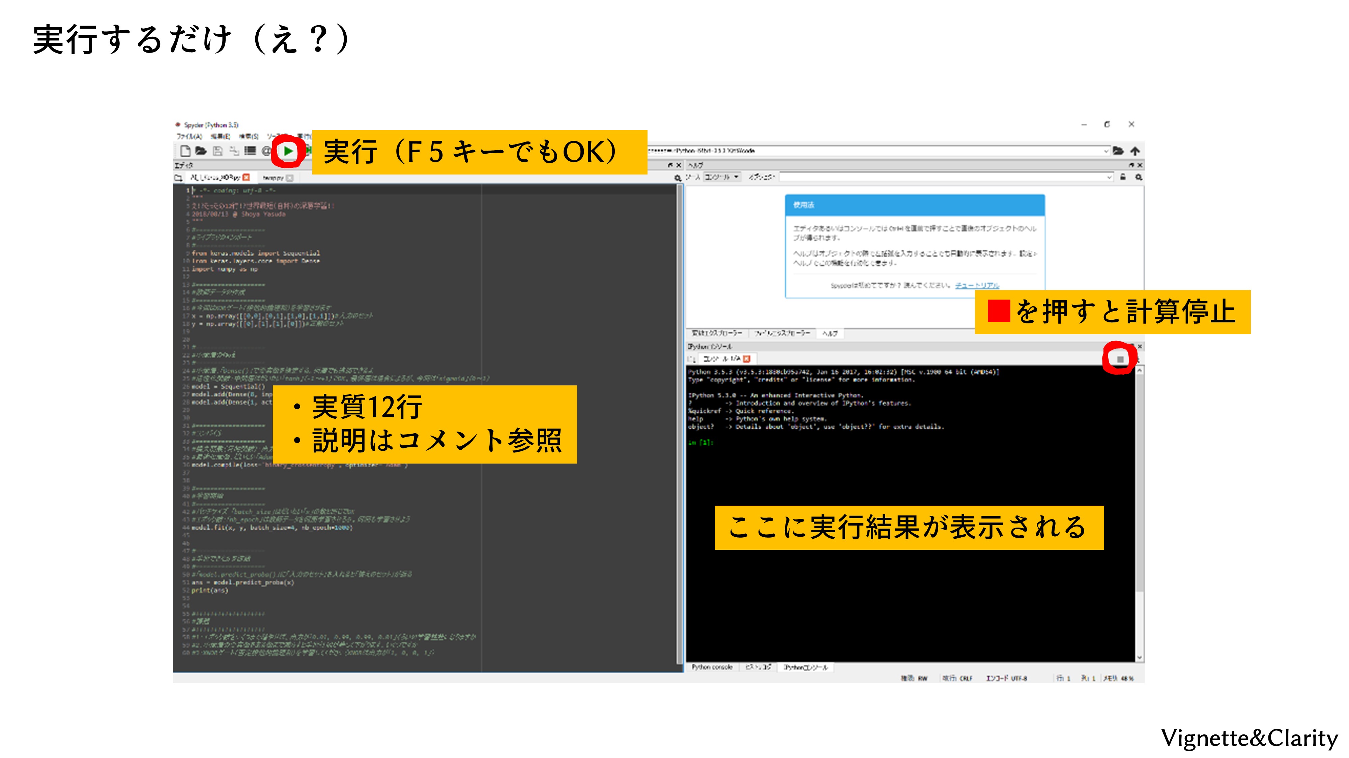
Task: Close the help pane
Action: 1140,165
